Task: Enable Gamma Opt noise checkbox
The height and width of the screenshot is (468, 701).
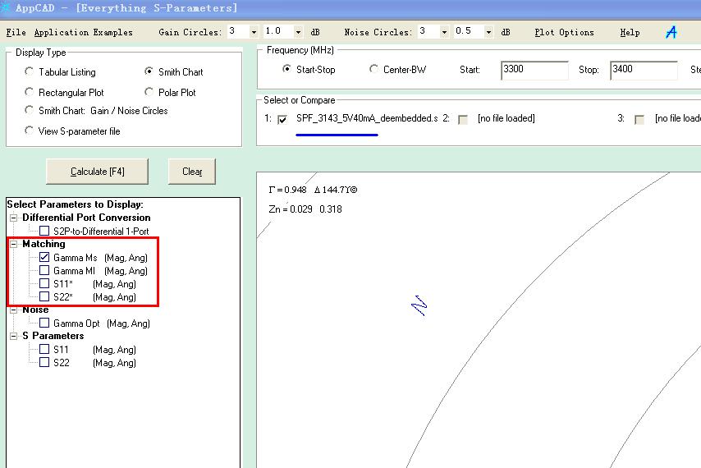Action: pyautogui.click(x=44, y=323)
